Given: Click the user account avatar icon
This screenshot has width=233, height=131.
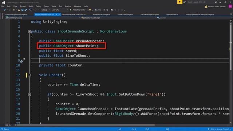Looking at the screenshot, I should (230, 7).
